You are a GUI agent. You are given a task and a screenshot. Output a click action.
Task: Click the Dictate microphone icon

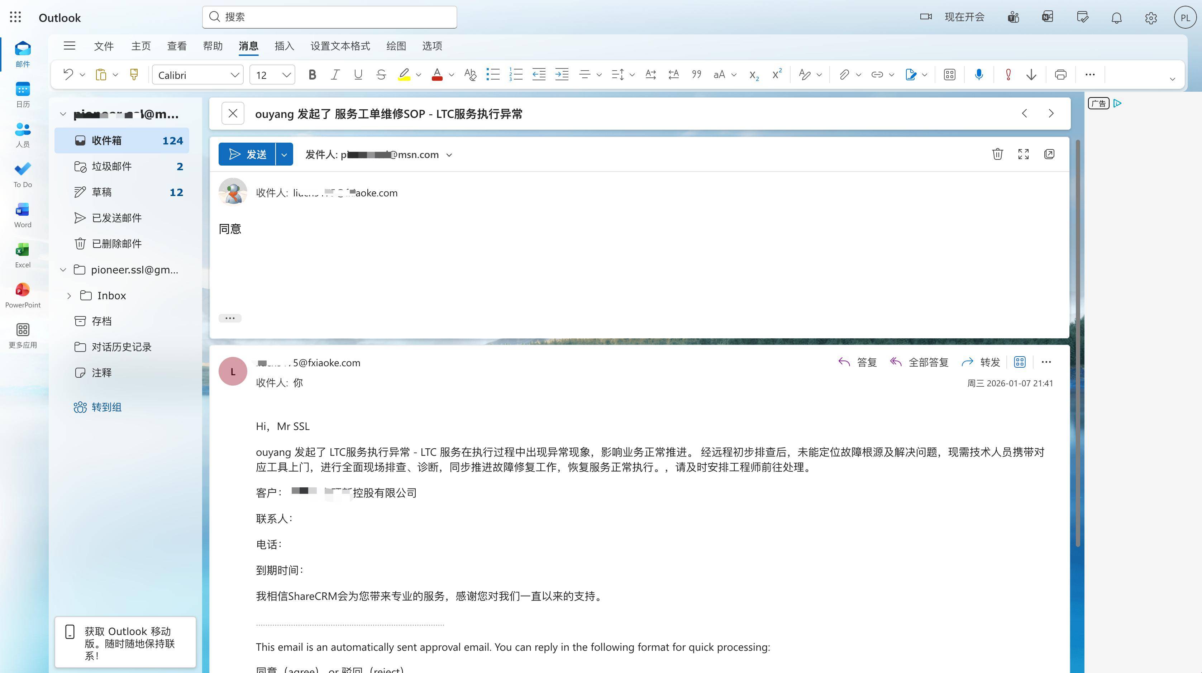point(978,75)
